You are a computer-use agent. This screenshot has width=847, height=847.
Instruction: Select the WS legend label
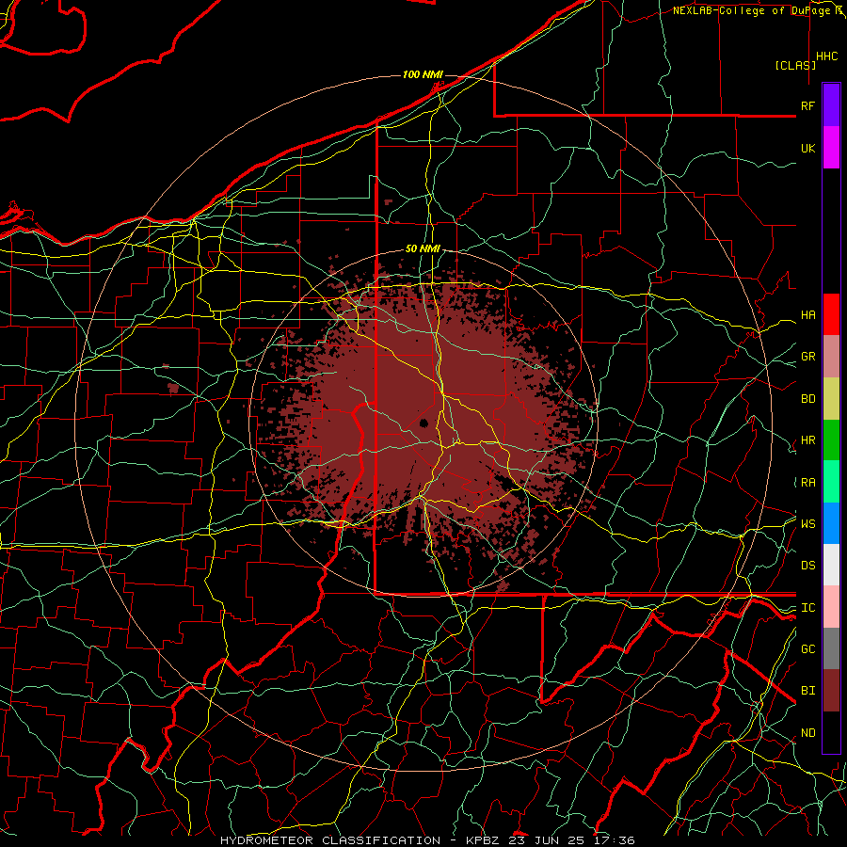click(x=807, y=524)
